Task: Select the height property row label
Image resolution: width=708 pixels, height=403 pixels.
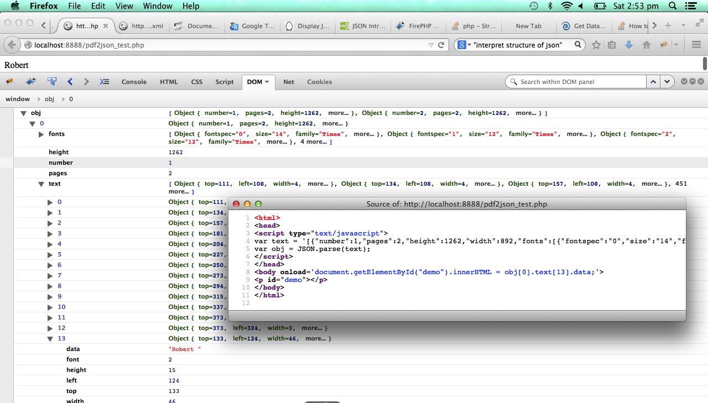Action: point(59,152)
